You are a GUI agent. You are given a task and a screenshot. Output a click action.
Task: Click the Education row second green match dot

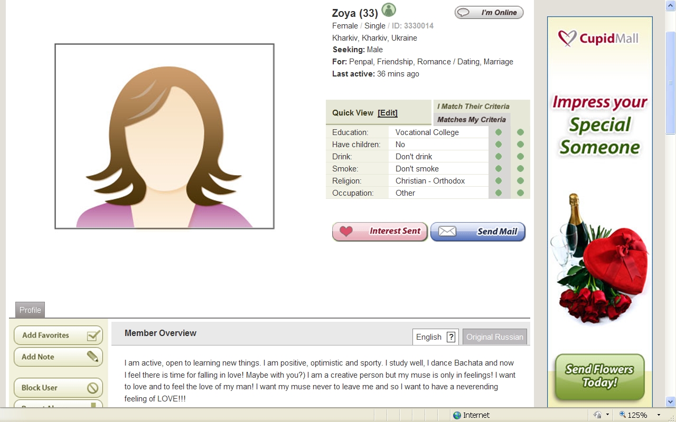520,132
